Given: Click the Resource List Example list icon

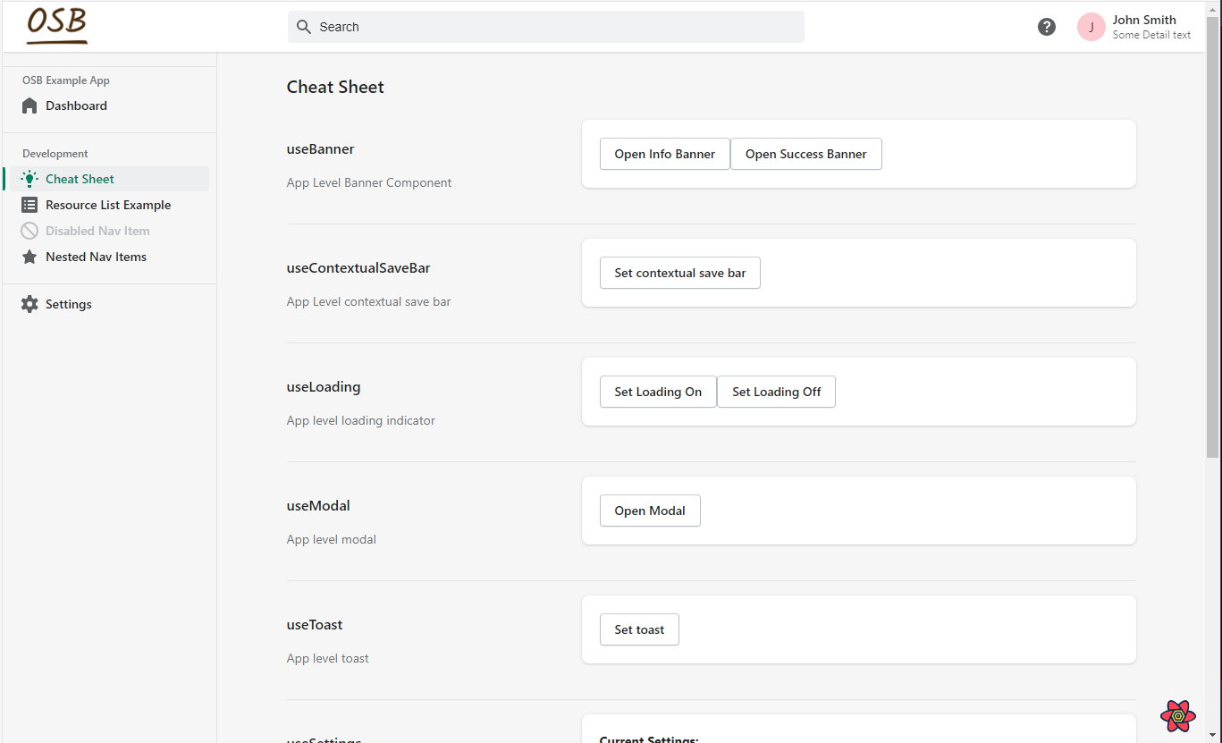Looking at the screenshot, I should (29, 205).
